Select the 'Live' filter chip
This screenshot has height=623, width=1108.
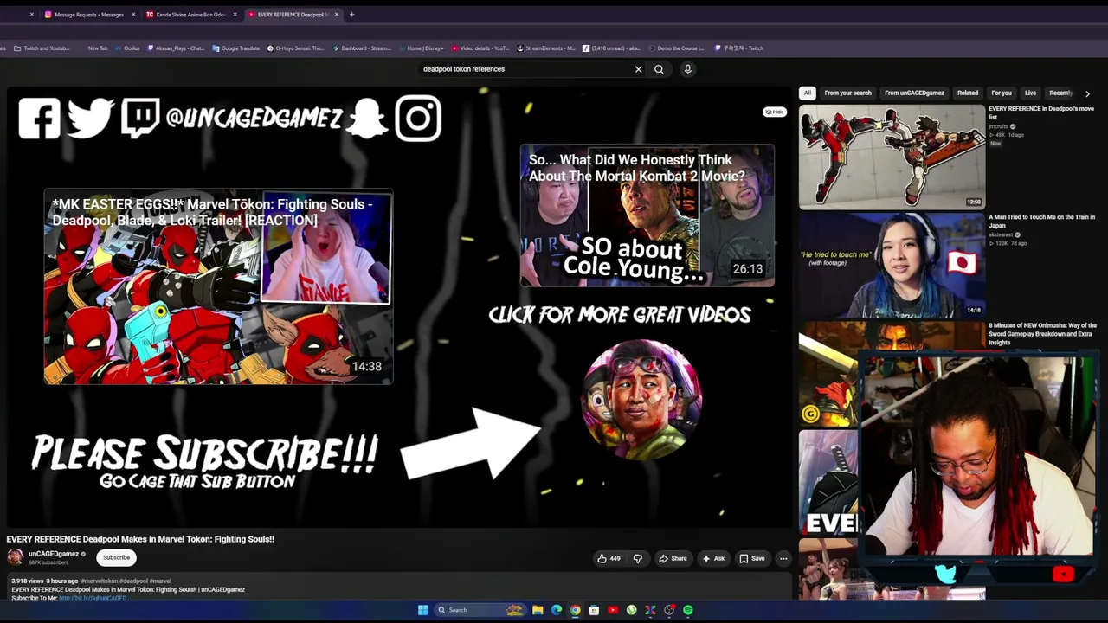pyautogui.click(x=1030, y=93)
